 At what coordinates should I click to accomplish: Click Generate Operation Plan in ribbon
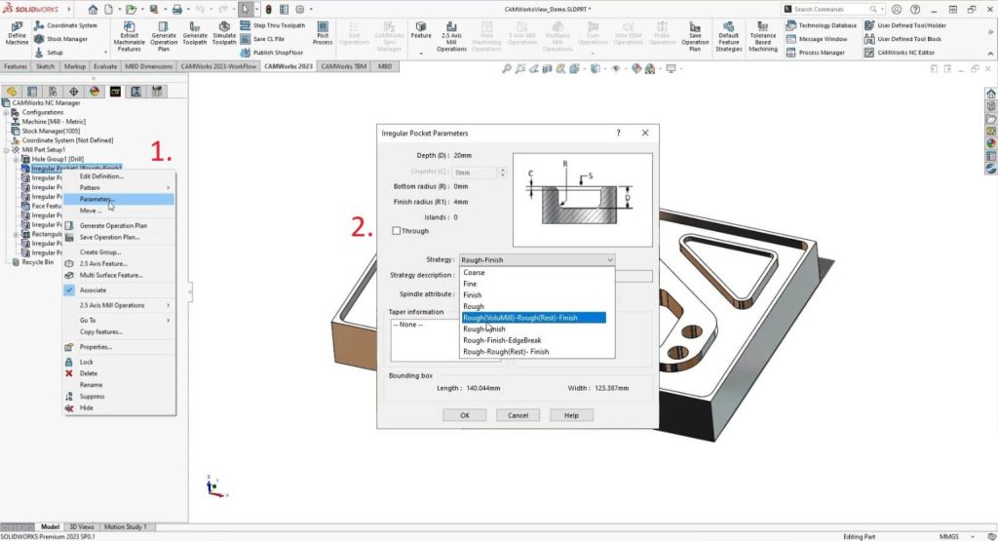[164, 36]
